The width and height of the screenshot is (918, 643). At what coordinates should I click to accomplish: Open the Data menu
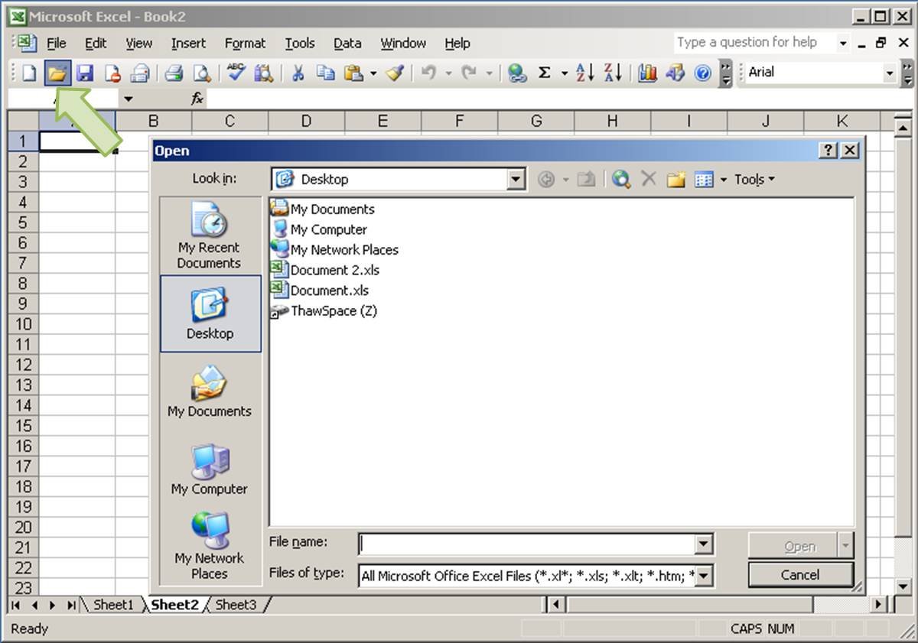(347, 44)
